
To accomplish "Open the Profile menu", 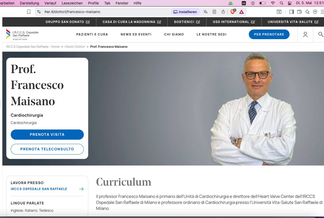I will pos(93,3).
